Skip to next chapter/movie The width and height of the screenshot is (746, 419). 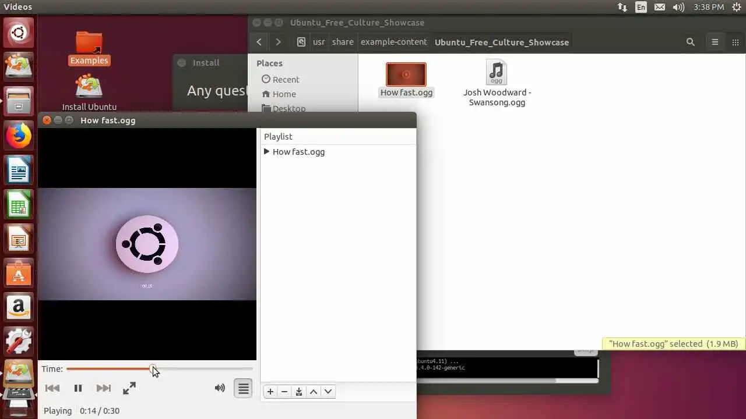[103, 388]
